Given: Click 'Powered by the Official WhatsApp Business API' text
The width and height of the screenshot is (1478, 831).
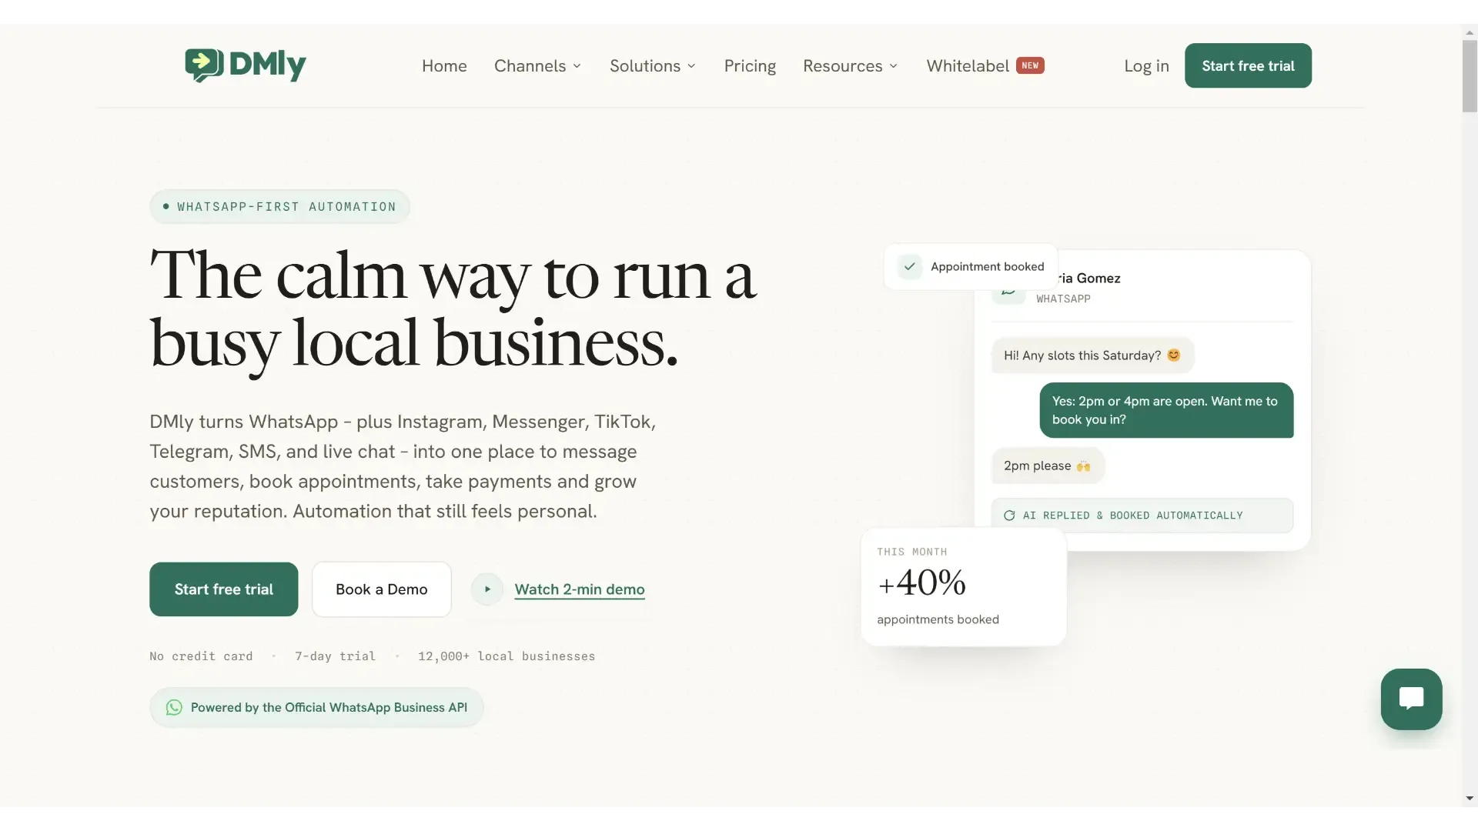Looking at the screenshot, I should pos(329,707).
